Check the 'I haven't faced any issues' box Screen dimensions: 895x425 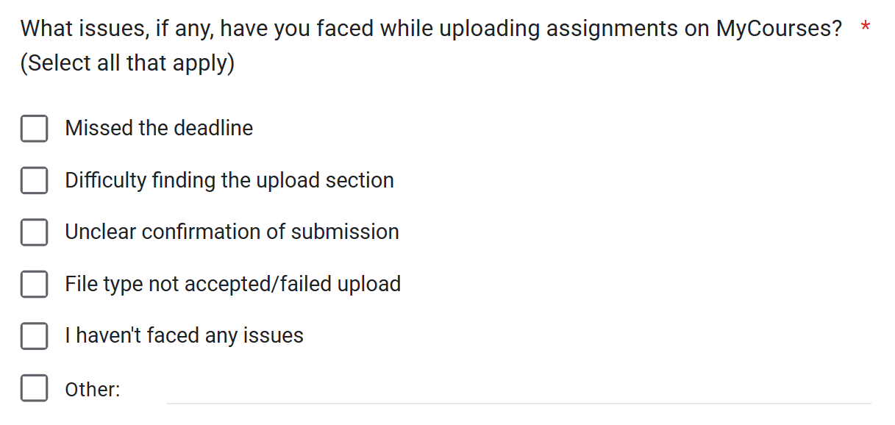(34, 336)
